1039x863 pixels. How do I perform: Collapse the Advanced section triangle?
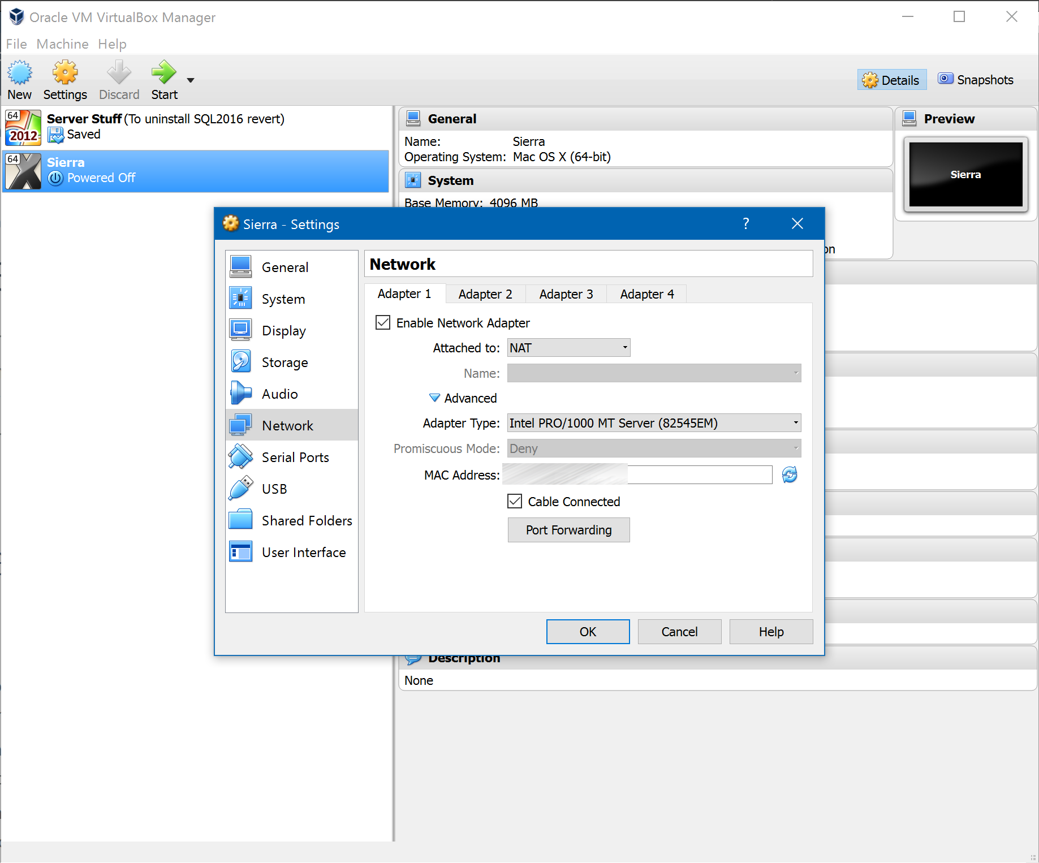434,398
